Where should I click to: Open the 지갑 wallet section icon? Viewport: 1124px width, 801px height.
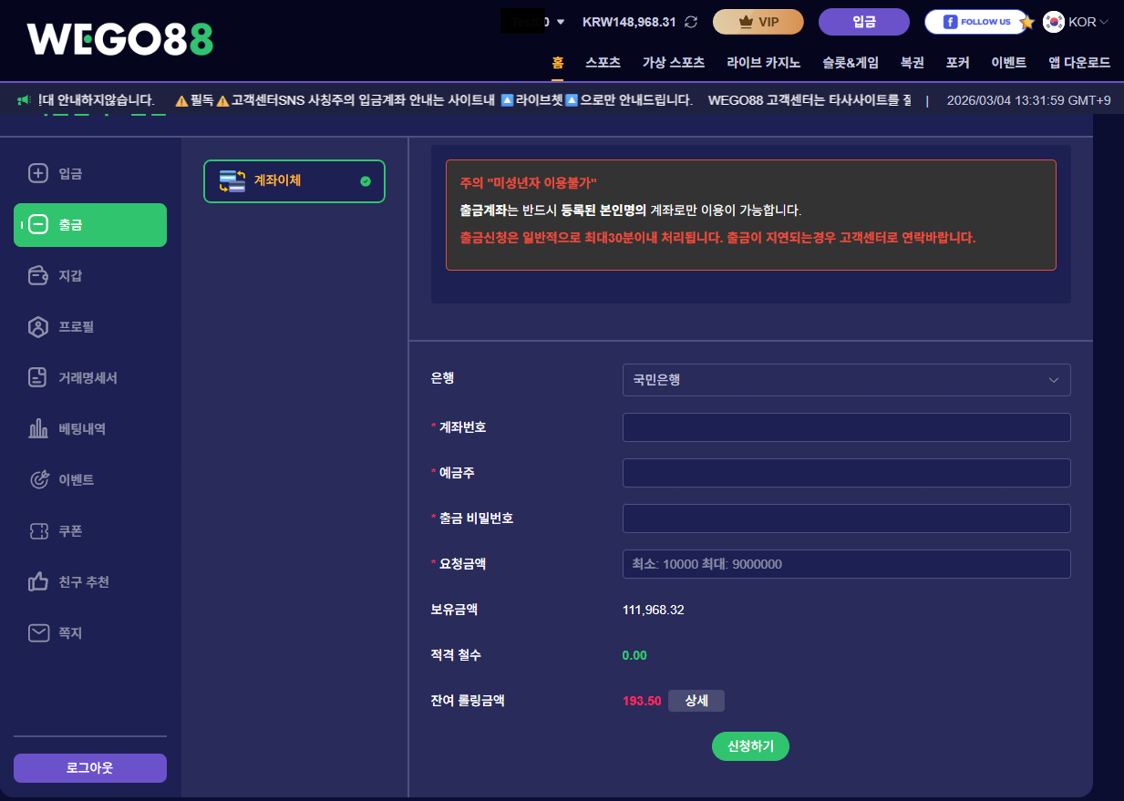tap(38, 276)
